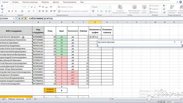Click the insert function fx icon
The image size is (183, 103).
click(x=25, y=18)
